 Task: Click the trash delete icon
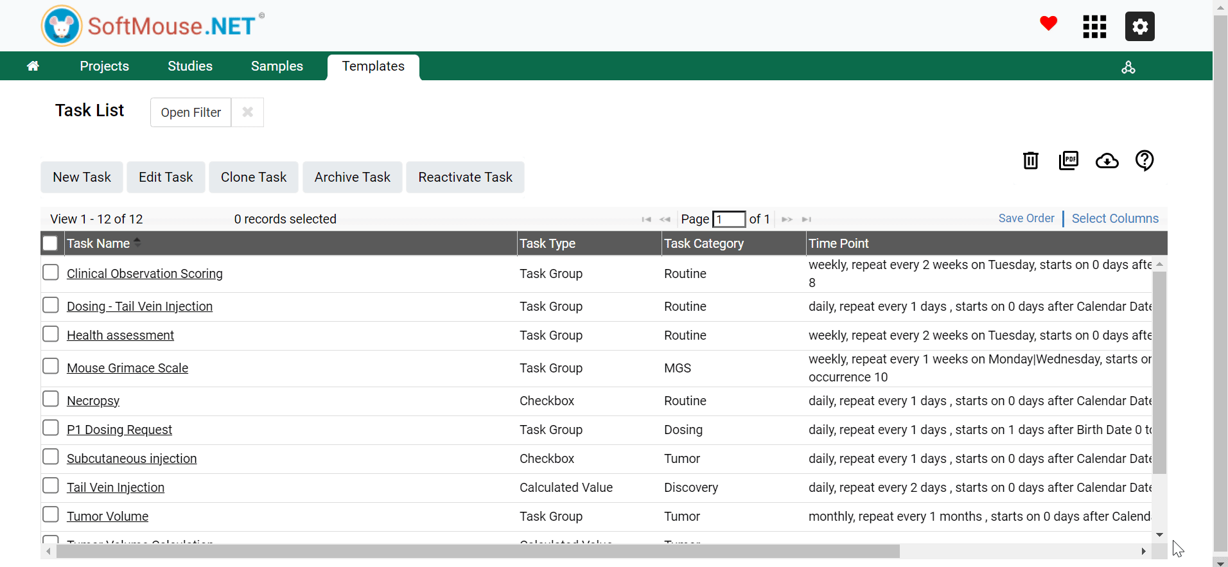coord(1030,160)
